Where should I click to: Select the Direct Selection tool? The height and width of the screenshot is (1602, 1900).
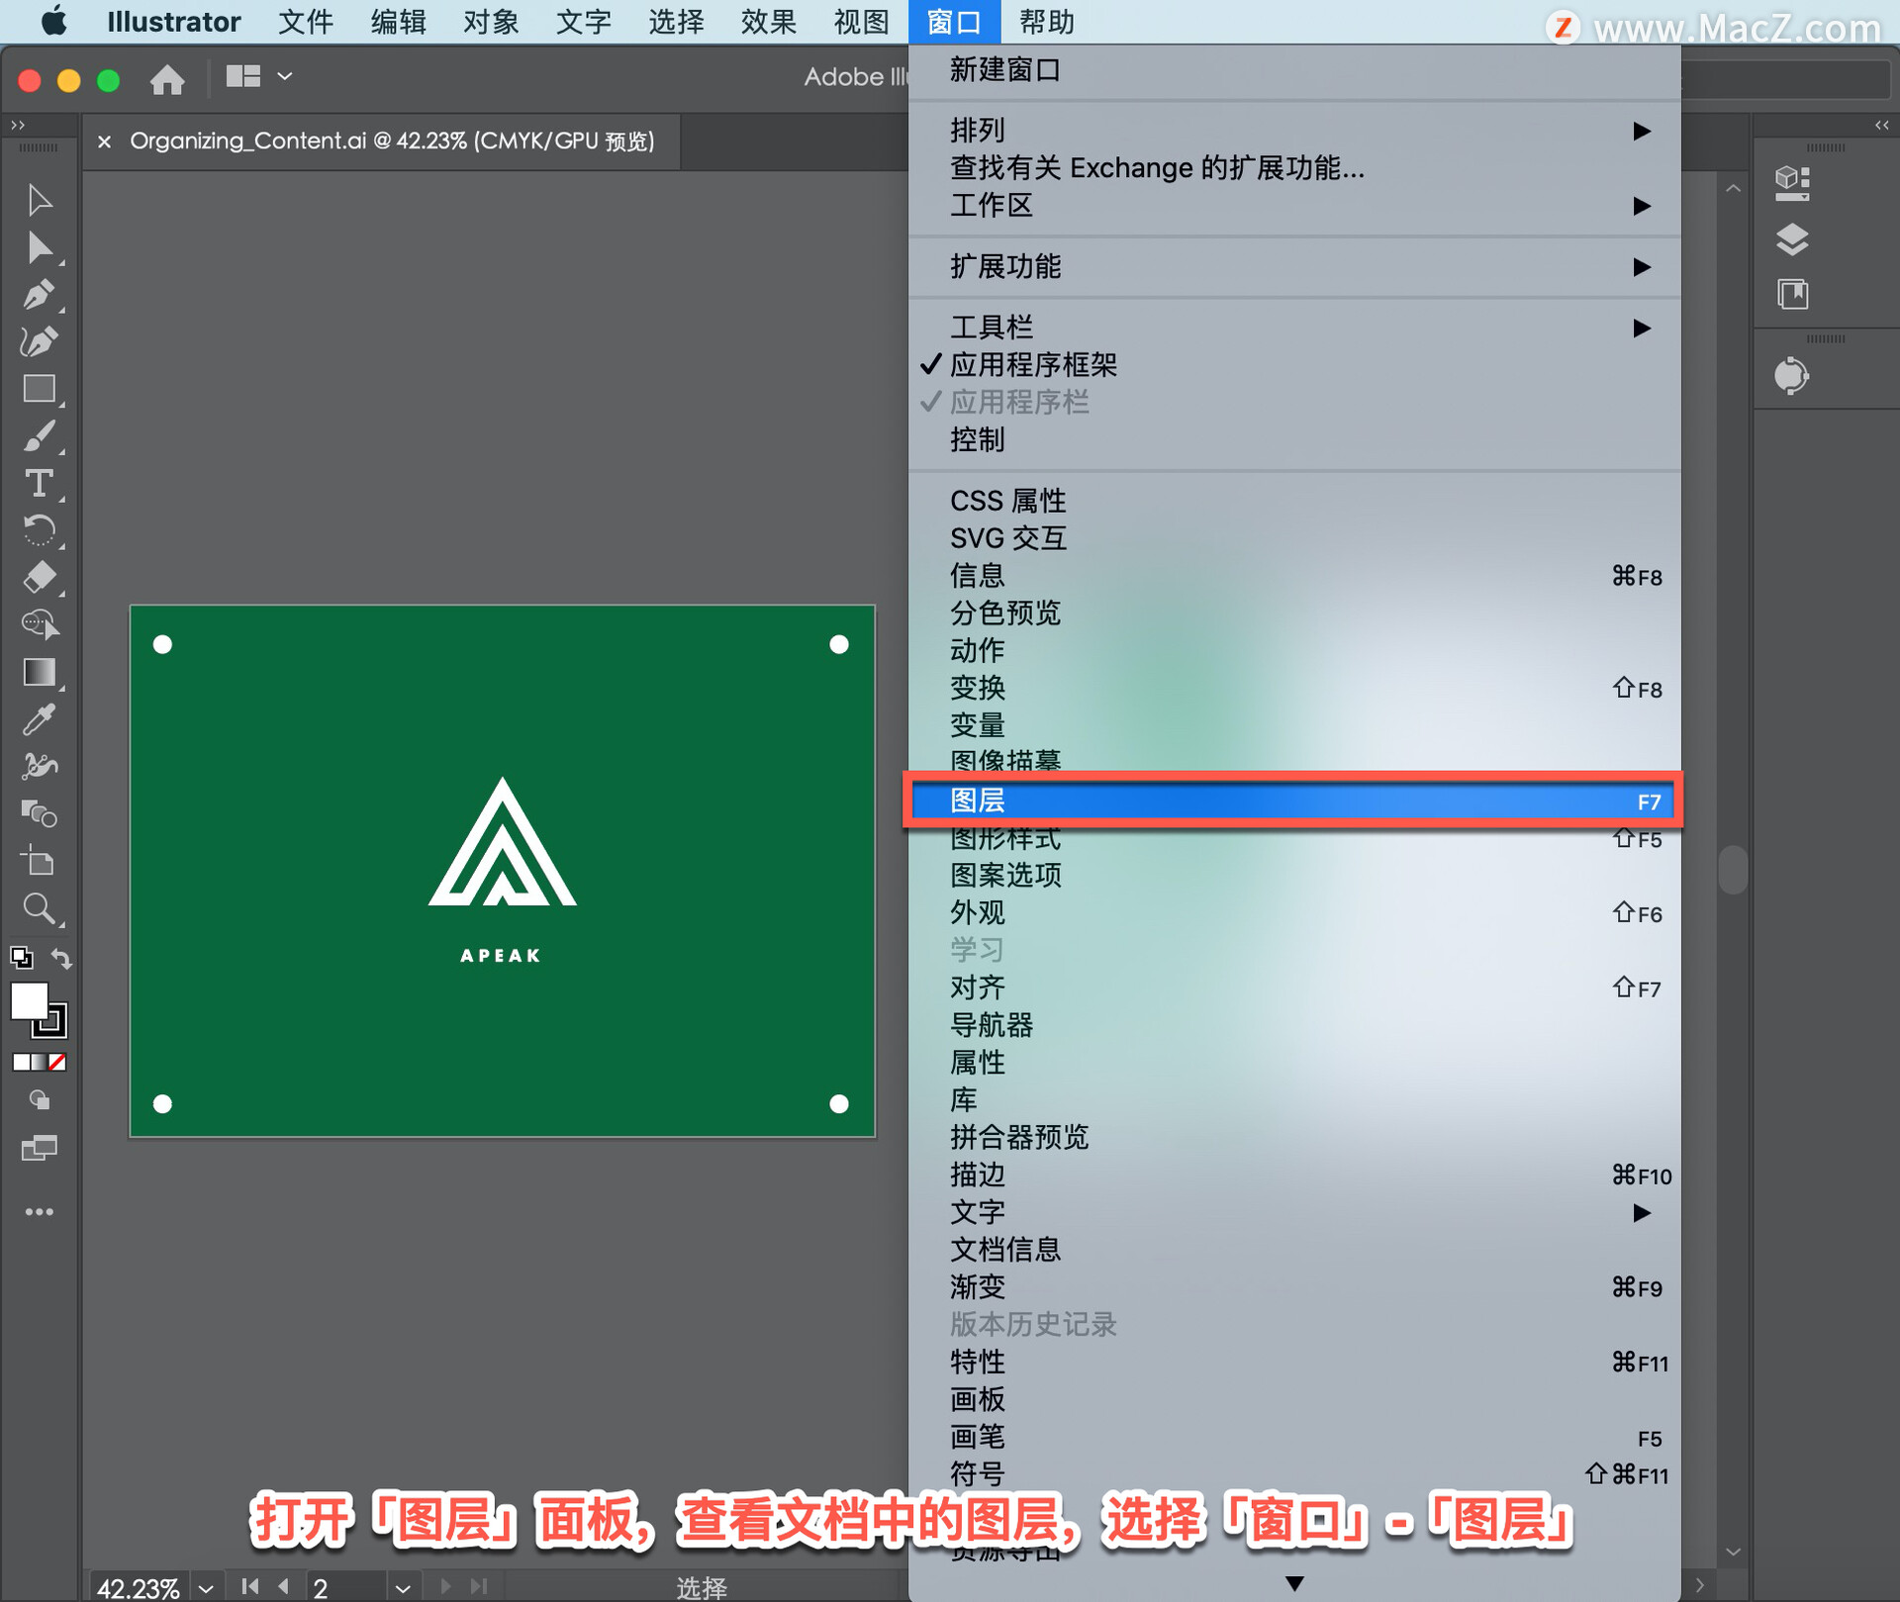[39, 247]
